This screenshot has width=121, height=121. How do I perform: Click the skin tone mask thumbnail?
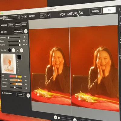(x=8, y=64)
